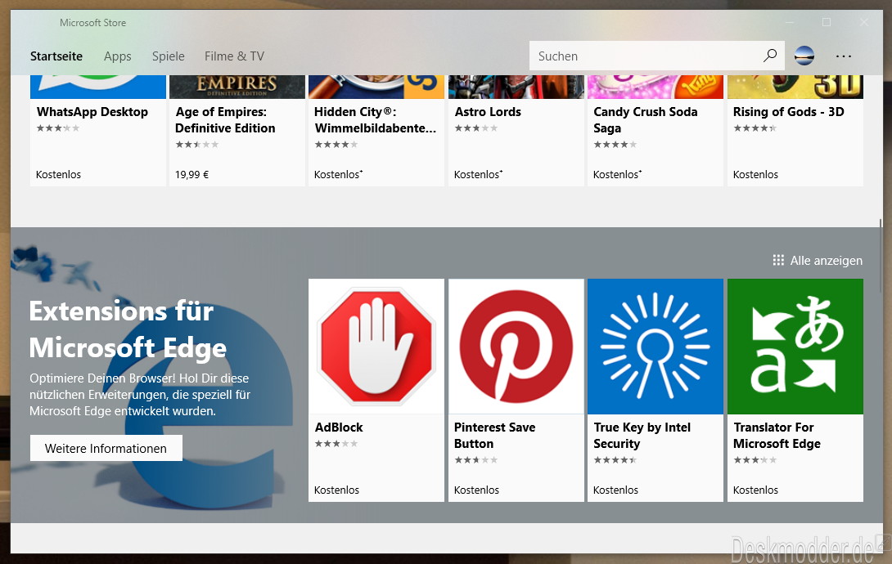Click the Extensions für Microsoft Edge heading
The image size is (892, 564).
point(128,329)
